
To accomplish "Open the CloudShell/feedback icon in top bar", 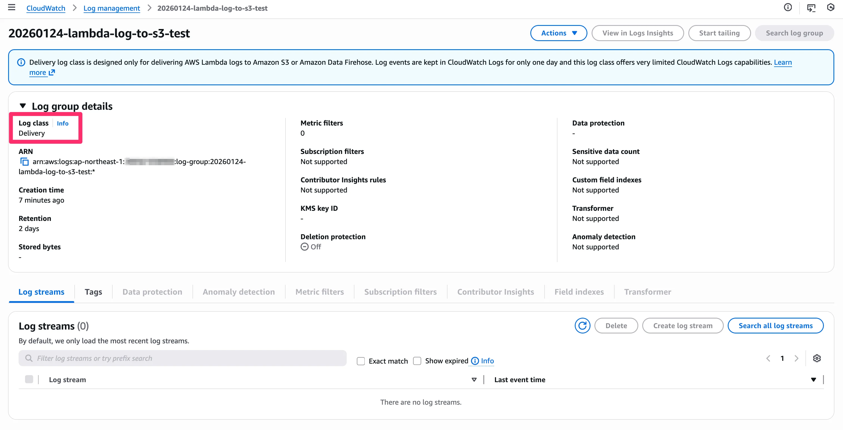I will coord(811,8).
